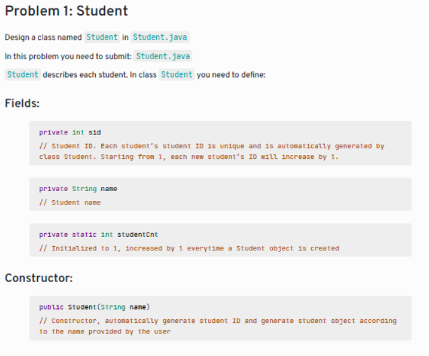Click the 'private int sid' code line
Screen dimensions: 429x356
(70, 133)
